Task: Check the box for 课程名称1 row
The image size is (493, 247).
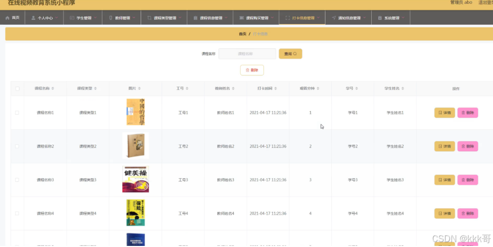Action: (17, 112)
